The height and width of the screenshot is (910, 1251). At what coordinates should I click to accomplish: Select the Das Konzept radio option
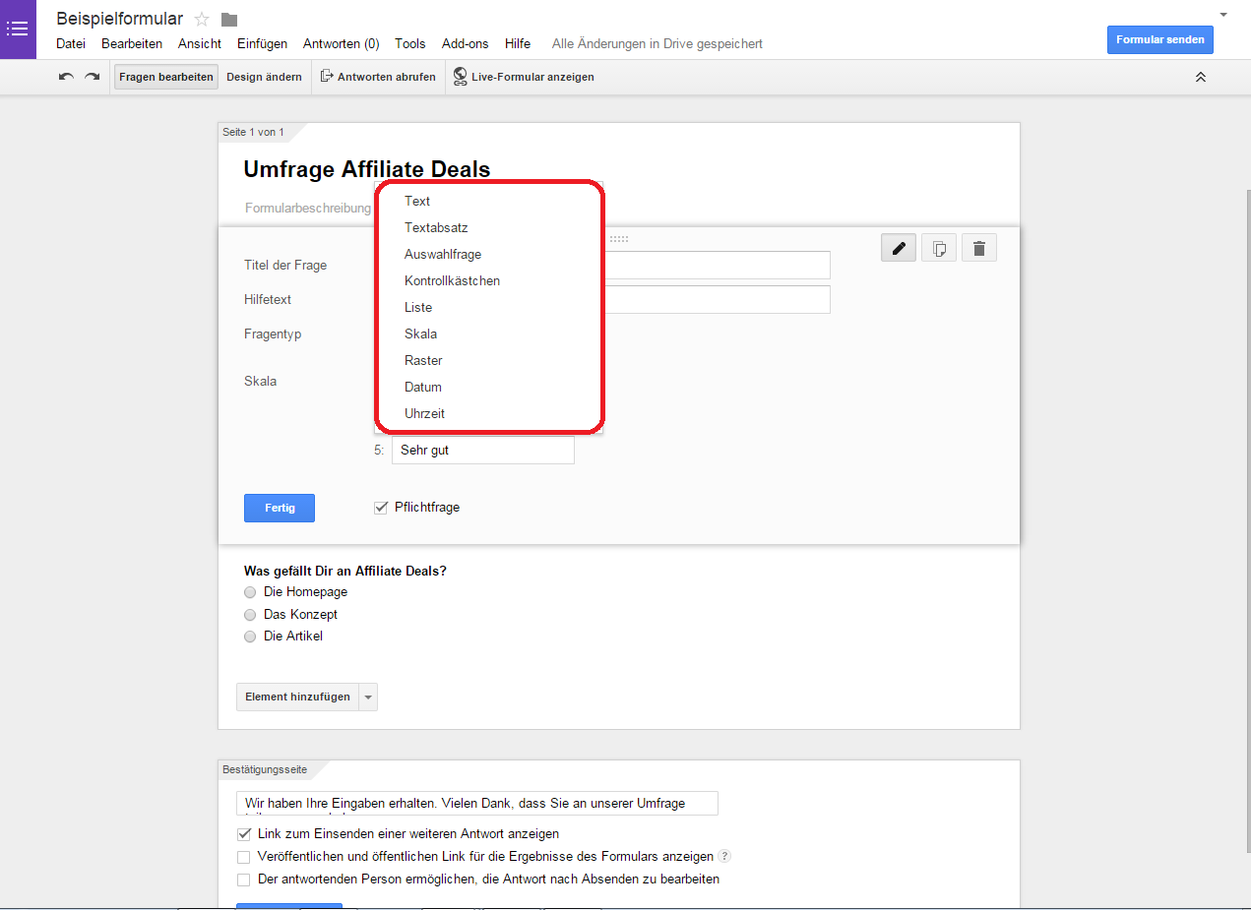(x=250, y=615)
